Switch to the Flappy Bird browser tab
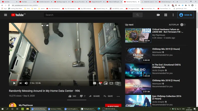198x111 pixels. [x=97, y=2]
